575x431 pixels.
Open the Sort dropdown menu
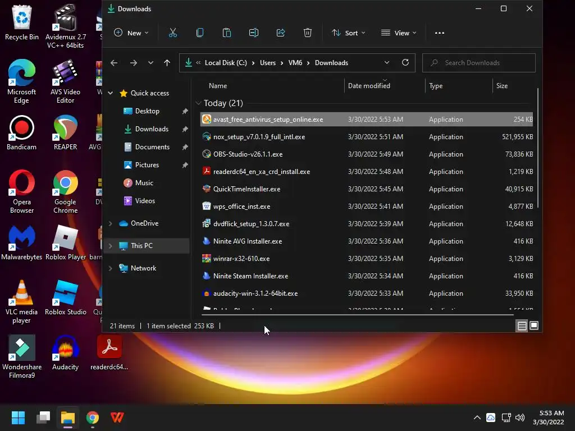coord(348,33)
